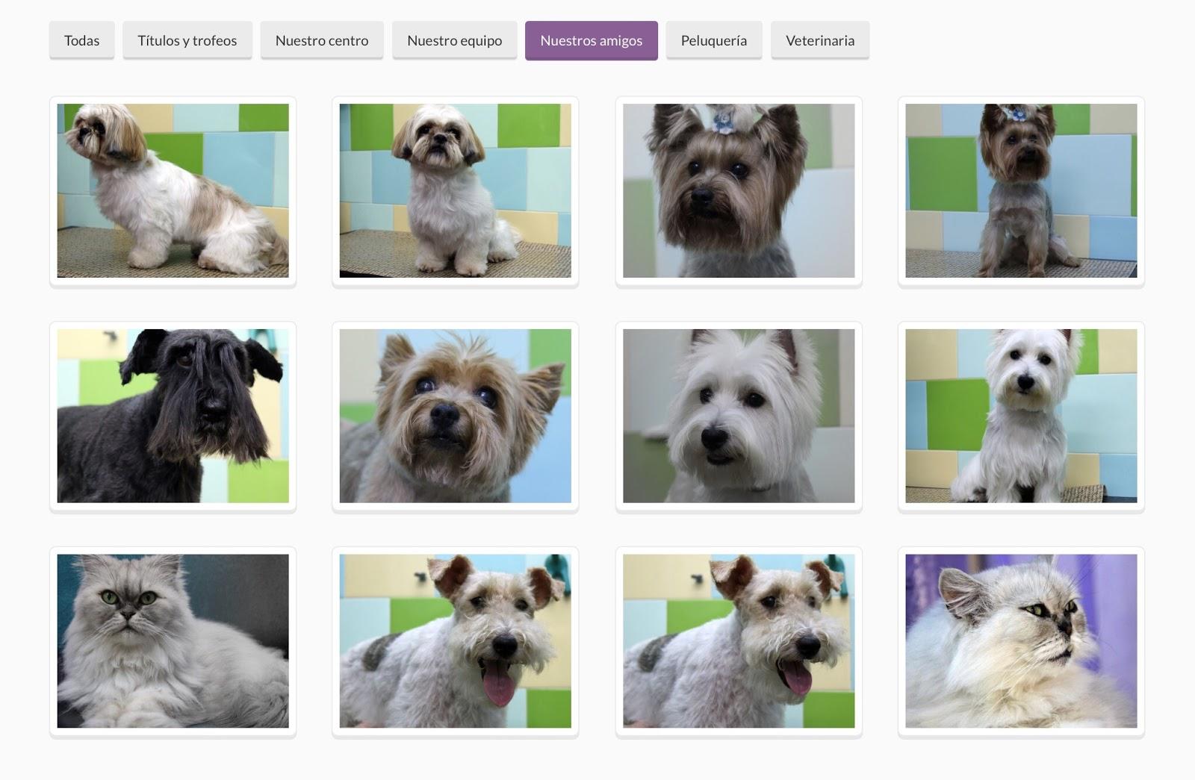Open fox terrier photo beside gray Persian cat

[455, 640]
